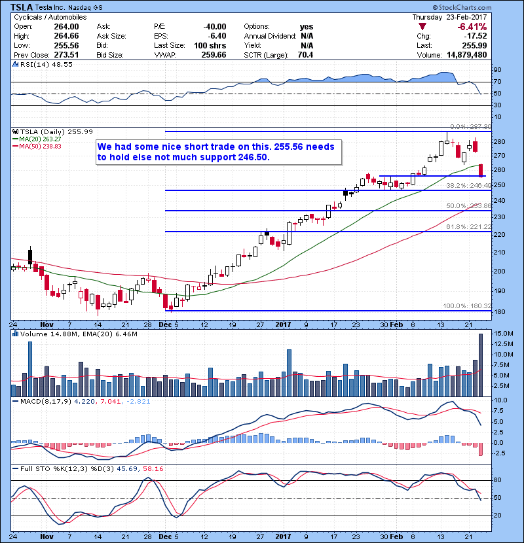This screenshot has width=524, height=543.
Task: Click the TSLA (Daily) 255.99 chart label
Action: (x=56, y=131)
